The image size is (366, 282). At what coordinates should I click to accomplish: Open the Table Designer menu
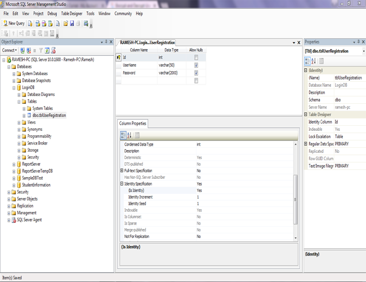click(x=72, y=14)
